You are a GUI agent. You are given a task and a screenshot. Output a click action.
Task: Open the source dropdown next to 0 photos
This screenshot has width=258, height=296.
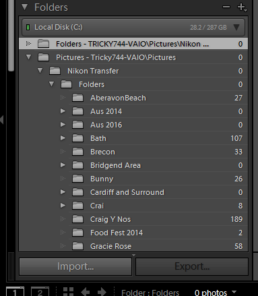234,292
